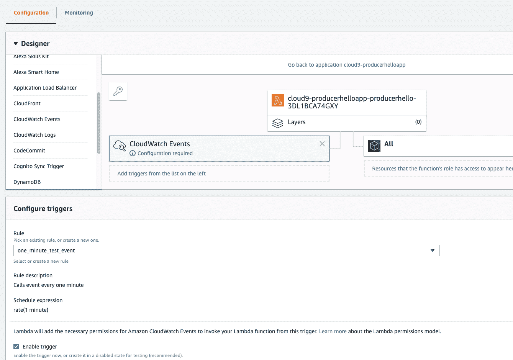
Task: Click the info icon beside Configuration required
Action: tap(133, 153)
